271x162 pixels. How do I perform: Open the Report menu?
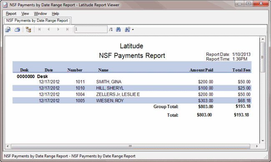tap(11, 13)
